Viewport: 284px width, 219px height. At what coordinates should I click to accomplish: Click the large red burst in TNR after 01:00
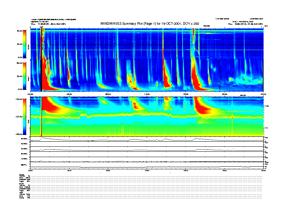(x=50, y=105)
